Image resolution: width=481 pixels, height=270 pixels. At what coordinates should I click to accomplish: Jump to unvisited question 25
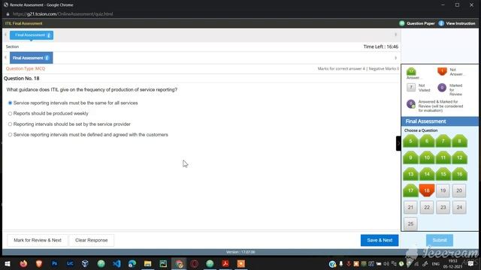pos(410,223)
